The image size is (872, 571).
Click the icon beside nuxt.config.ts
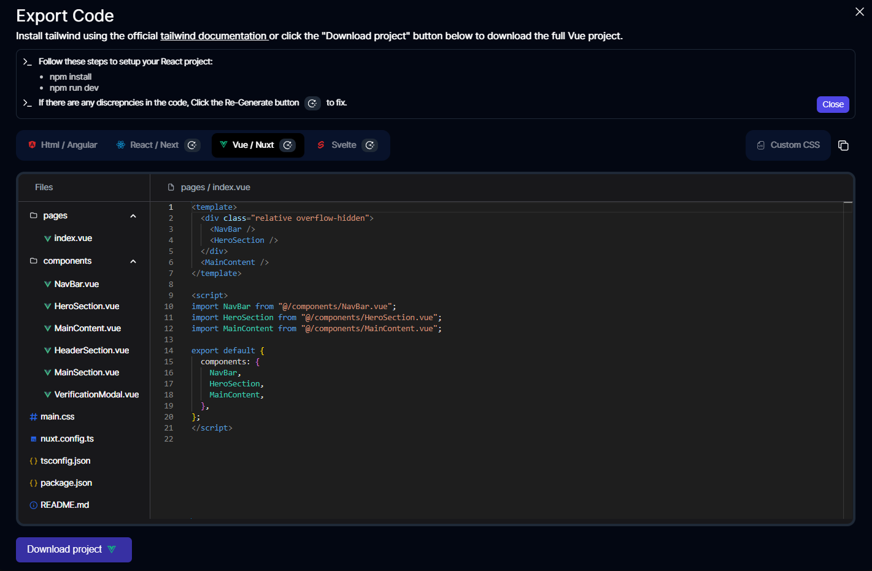click(34, 439)
